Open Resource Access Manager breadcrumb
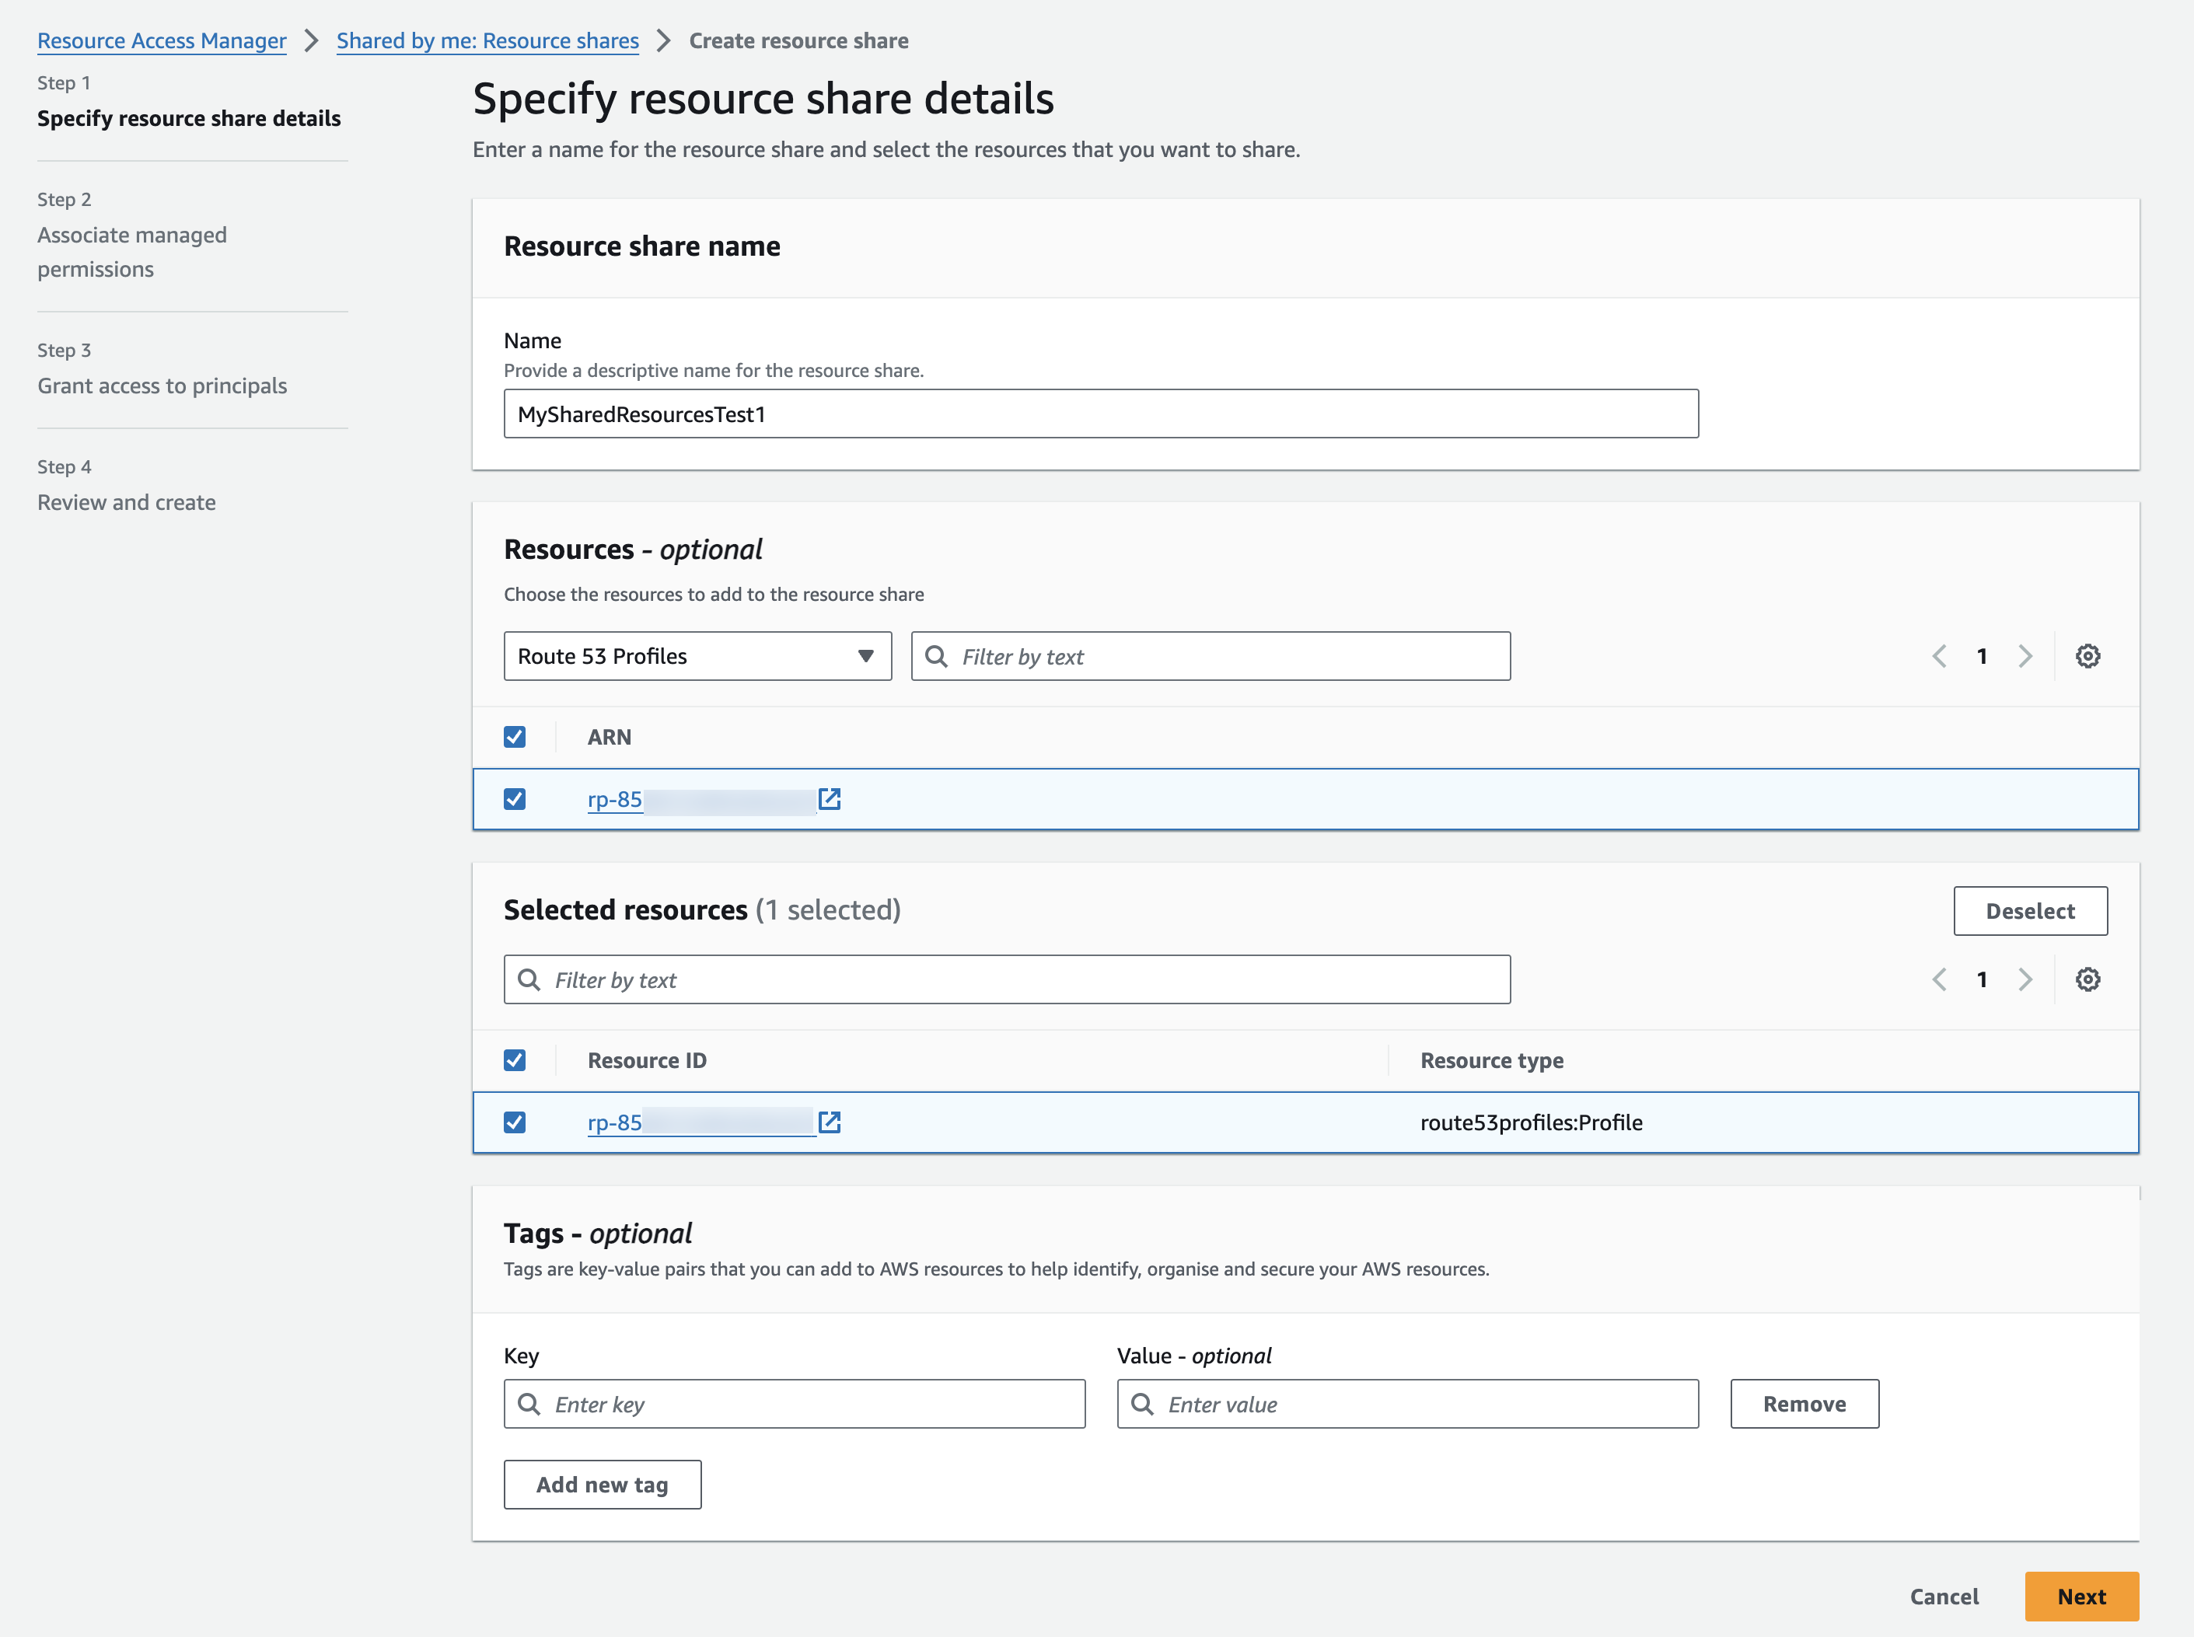 coord(162,40)
